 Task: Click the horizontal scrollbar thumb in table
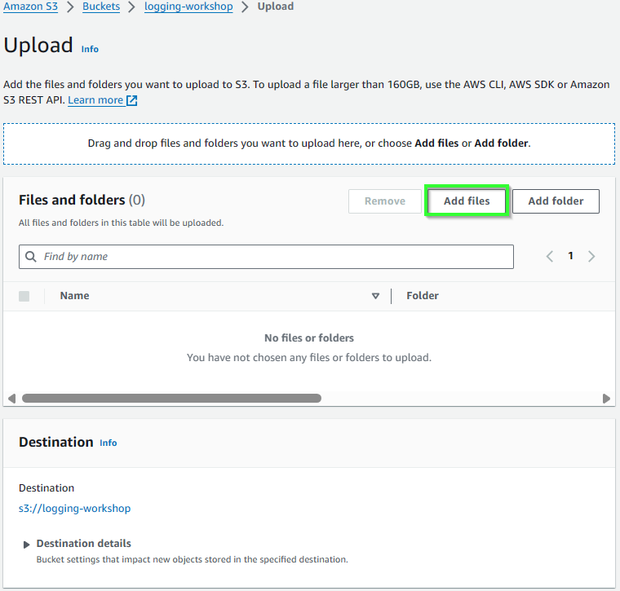(x=171, y=399)
